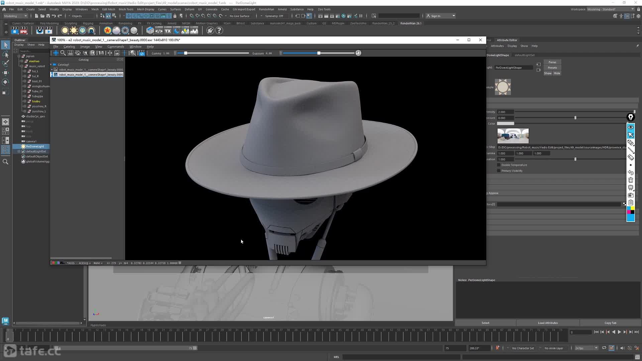642x361 pixels.
Task: Click the Presets button
Action: click(x=552, y=68)
